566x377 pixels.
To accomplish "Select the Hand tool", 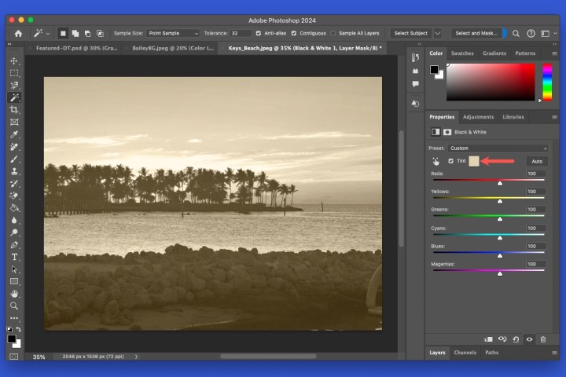I will (x=14, y=293).
